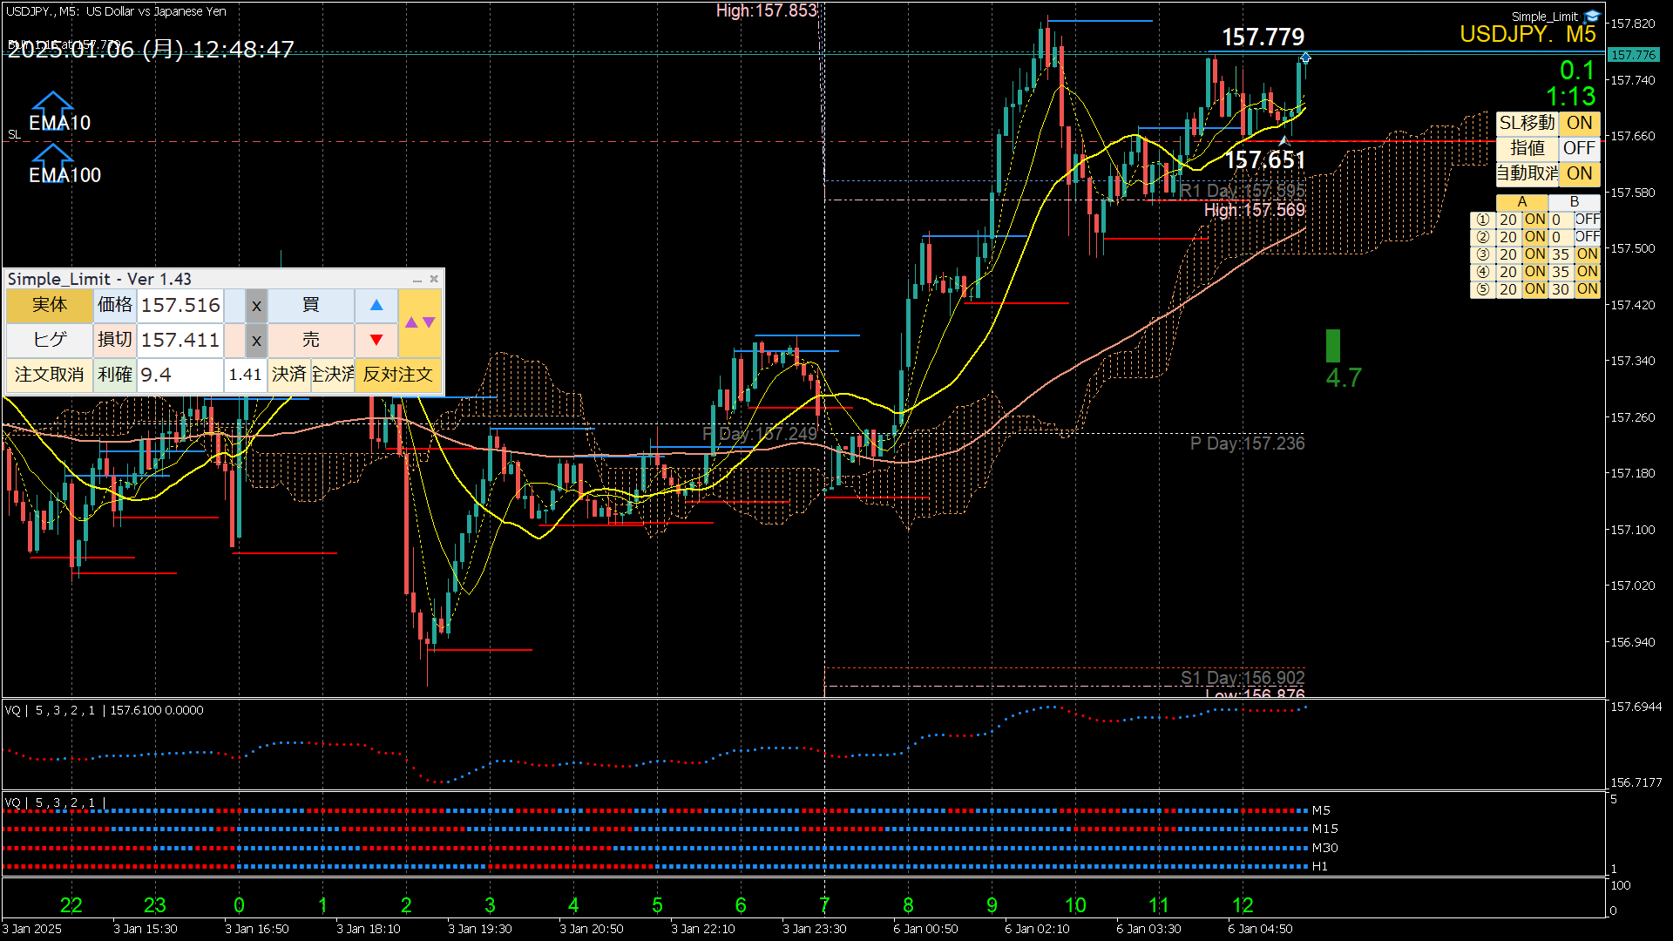Toggle row ① column B OFF switch
Viewport: 1673px width, 941px height.
point(1587,220)
